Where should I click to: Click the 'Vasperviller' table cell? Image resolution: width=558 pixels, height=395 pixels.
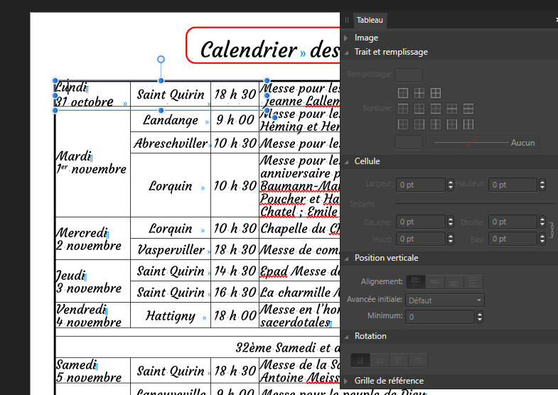point(171,249)
